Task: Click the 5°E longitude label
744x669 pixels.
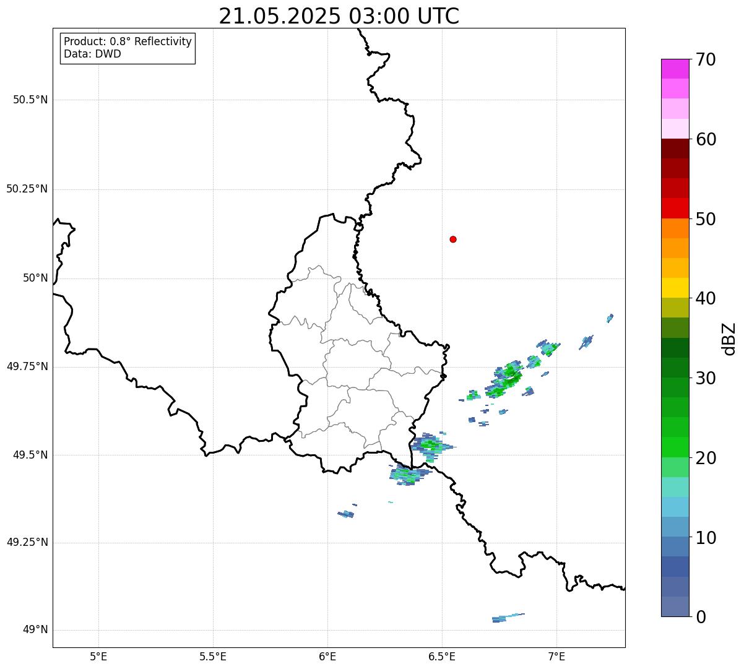Action: 98,657
